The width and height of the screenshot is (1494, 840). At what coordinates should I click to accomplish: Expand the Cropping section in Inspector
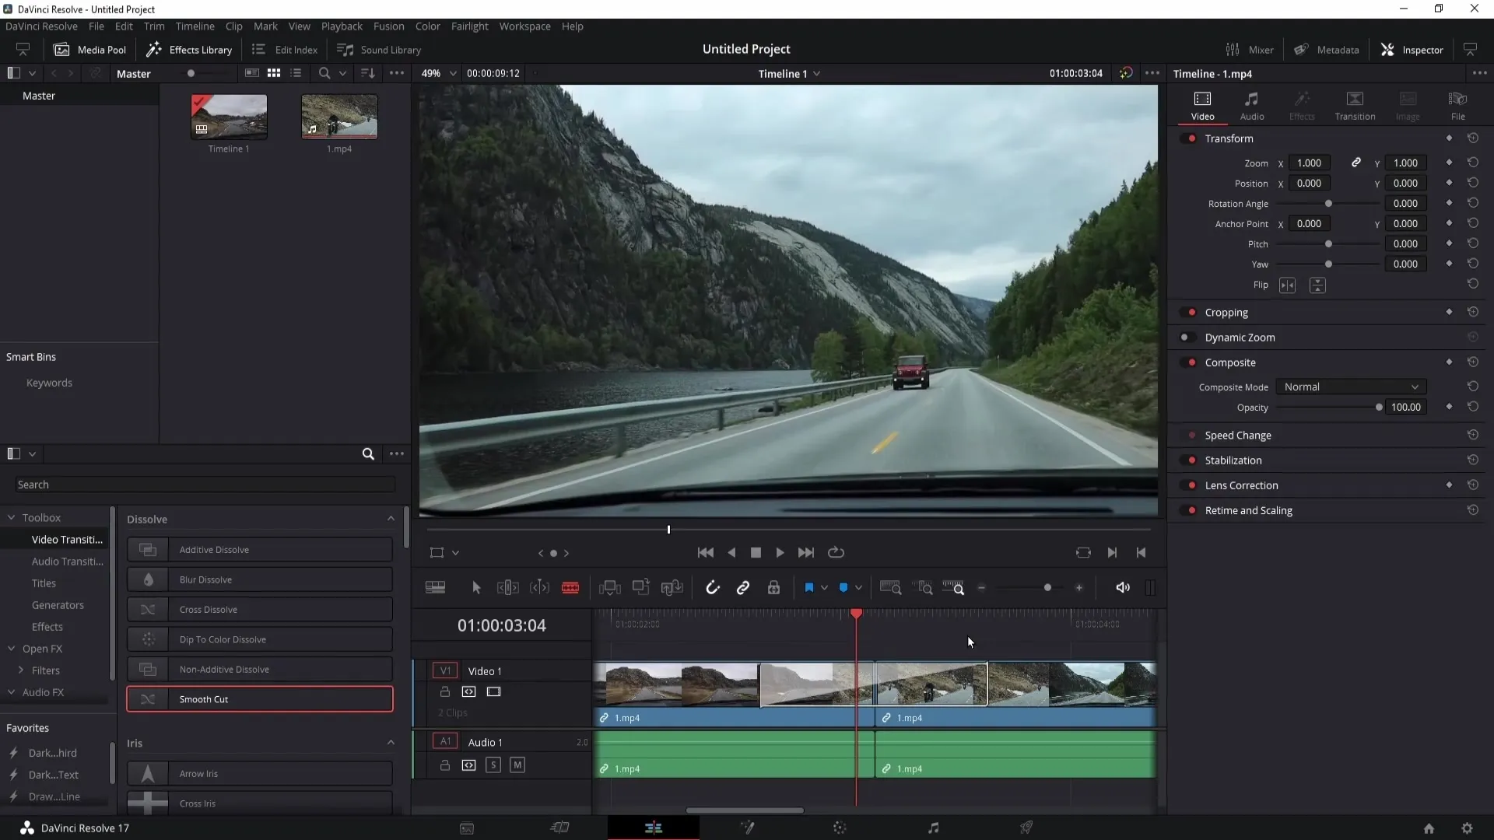point(1228,312)
